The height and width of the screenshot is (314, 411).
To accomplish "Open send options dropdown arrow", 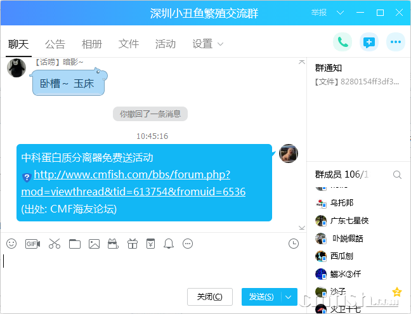I will [289, 297].
